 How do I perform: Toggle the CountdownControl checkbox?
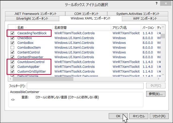click(12, 62)
